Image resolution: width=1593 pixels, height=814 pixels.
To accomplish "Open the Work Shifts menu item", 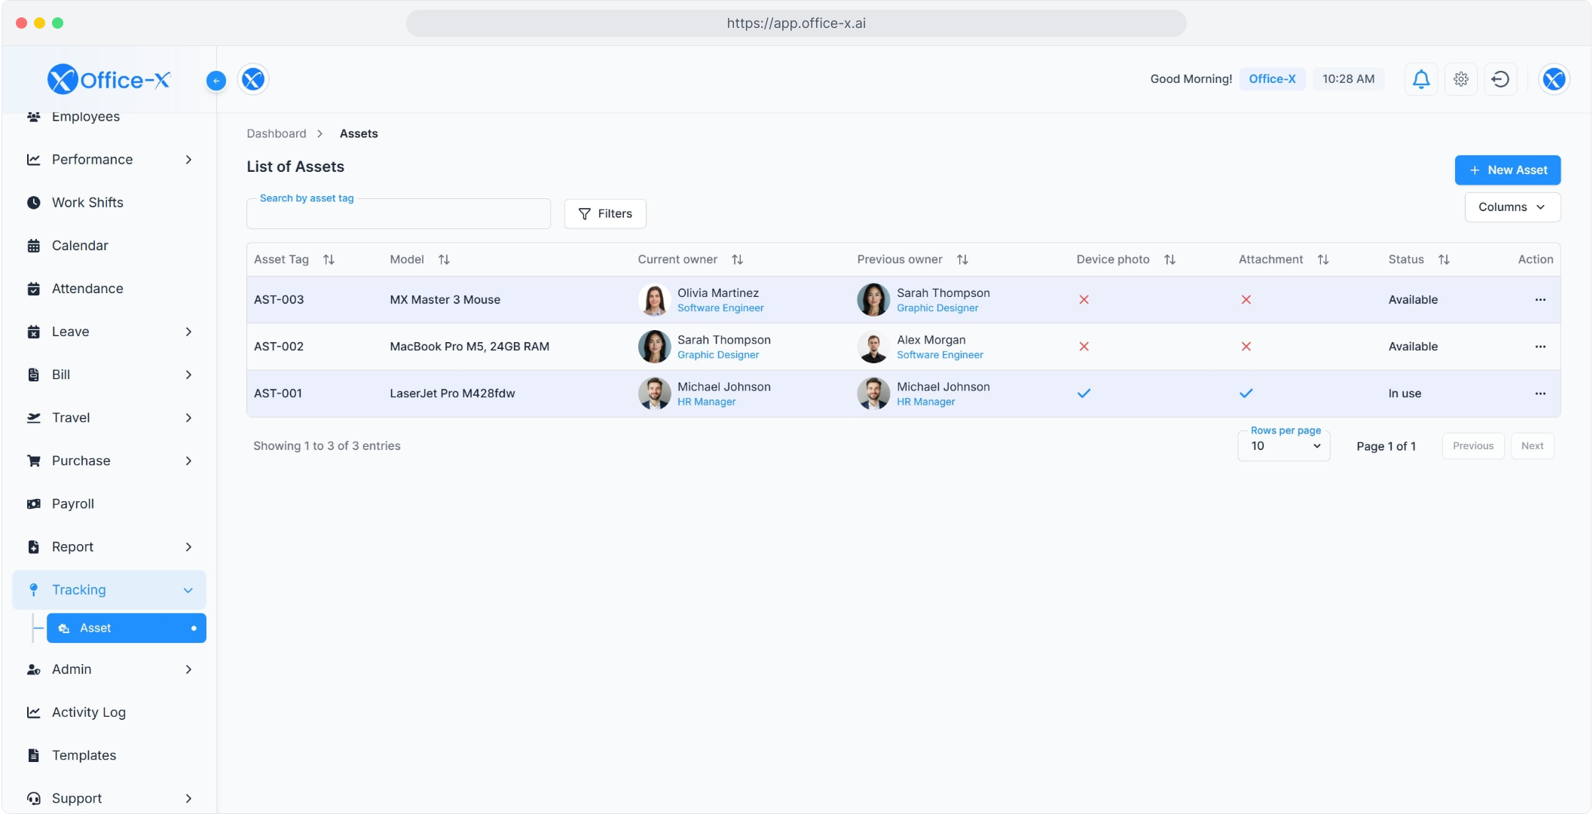I will pos(87,203).
